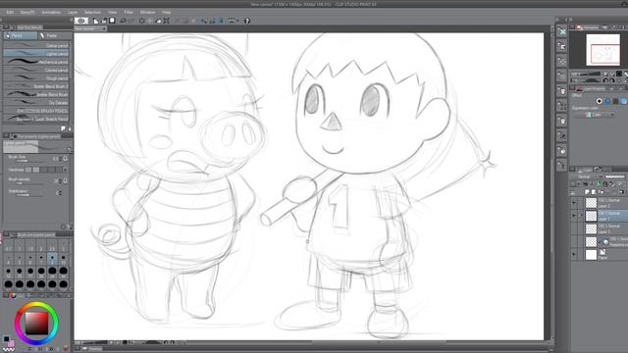Pick a shade in the color square
This screenshot has height=353, width=628.
click(36, 323)
